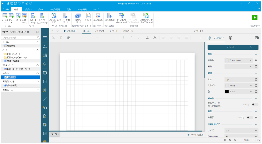Select the Checkbox control in the report sidebar
Viewport: 262px width, 144px height.
(45, 82)
